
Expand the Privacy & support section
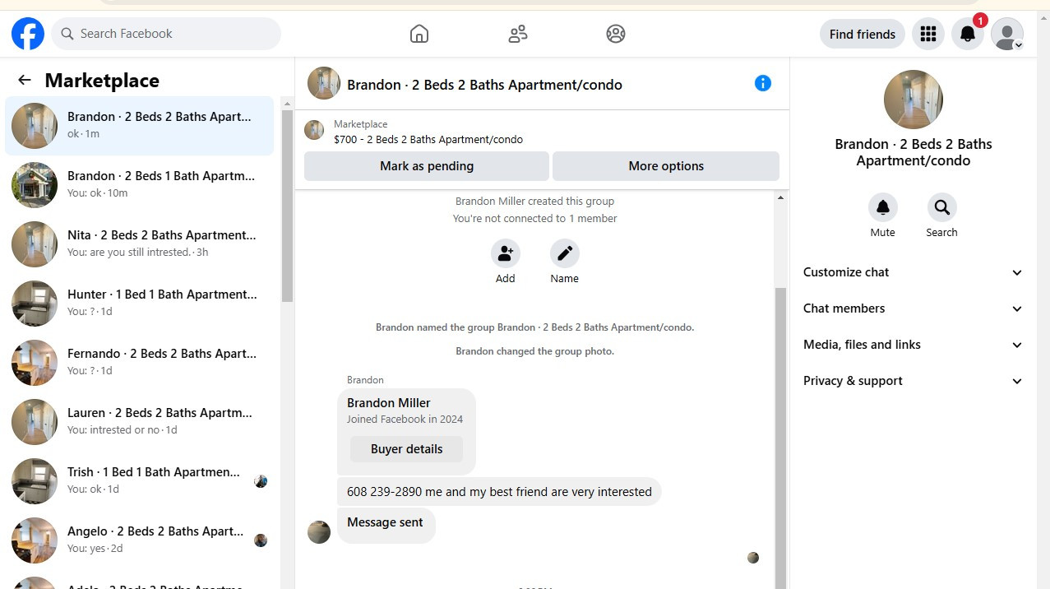914,381
